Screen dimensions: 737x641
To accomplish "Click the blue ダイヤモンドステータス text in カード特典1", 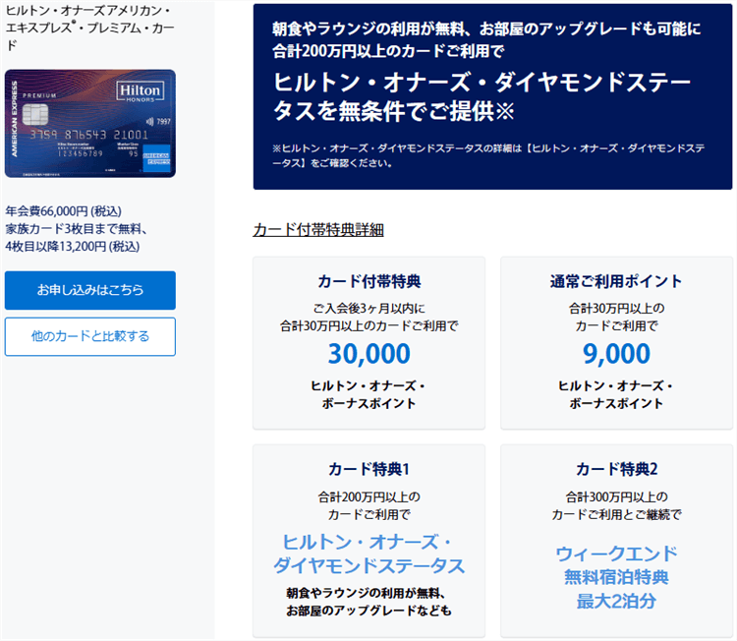I will (369, 566).
